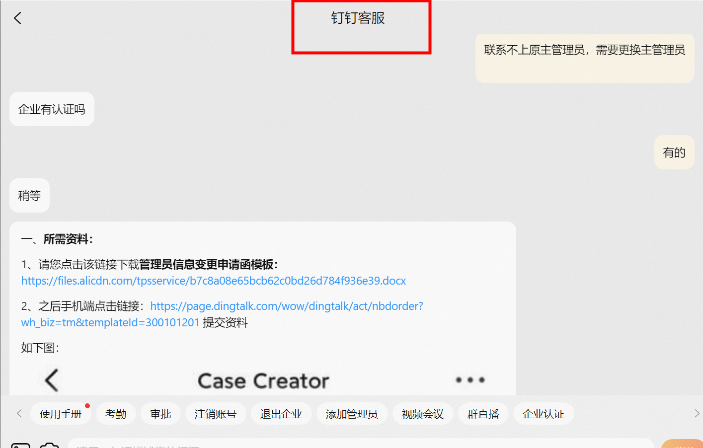
Task: Open the 使用手册 quick reply
Action: tap(61, 414)
